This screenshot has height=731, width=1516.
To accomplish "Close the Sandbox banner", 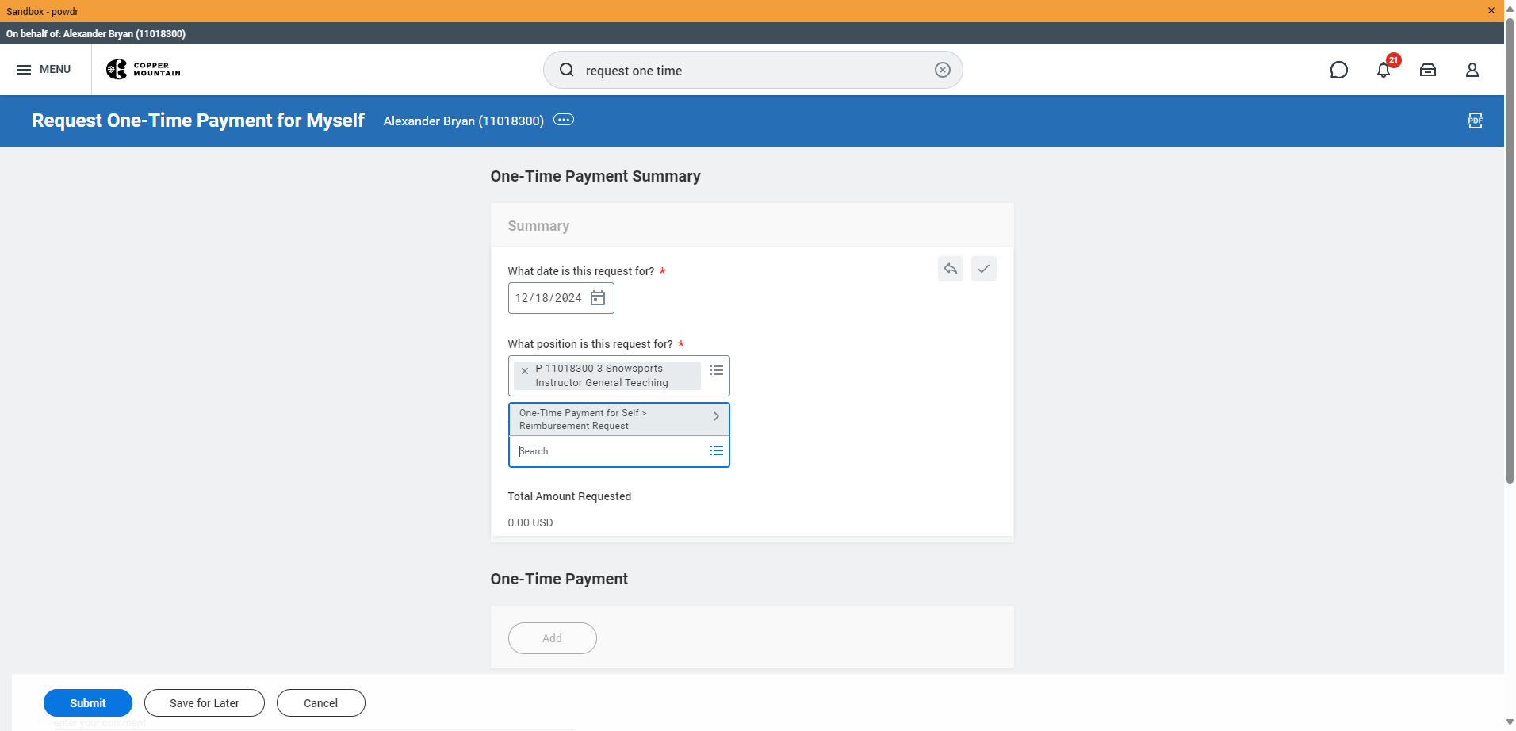I will [1491, 10].
